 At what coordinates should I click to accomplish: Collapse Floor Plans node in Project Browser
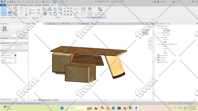click(x=158, y=28)
